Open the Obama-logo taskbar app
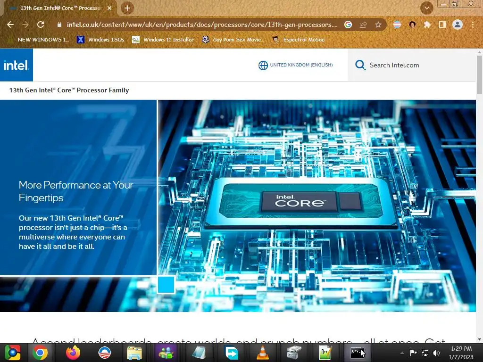The width and height of the screenshot is (483, 362). click(x=104, y=353)
